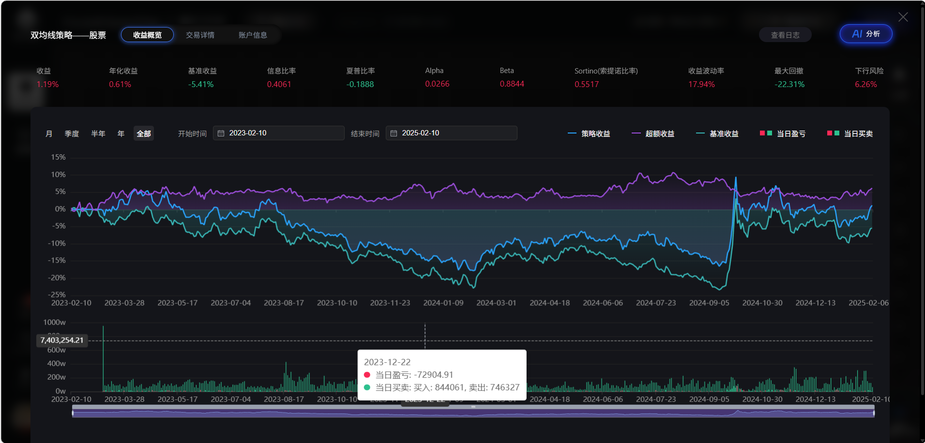Toggle 超额收益 series in chart legend
This screenshot has height=443, width=925.
pyautogui.click(x=653, y=133)
